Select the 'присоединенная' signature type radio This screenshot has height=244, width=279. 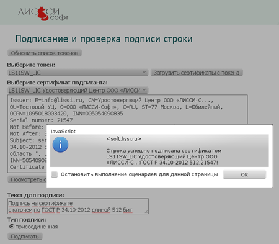[12, 227]
